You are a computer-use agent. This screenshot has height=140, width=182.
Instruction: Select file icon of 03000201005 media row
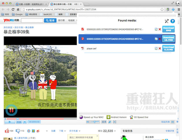tap(83, 29)
